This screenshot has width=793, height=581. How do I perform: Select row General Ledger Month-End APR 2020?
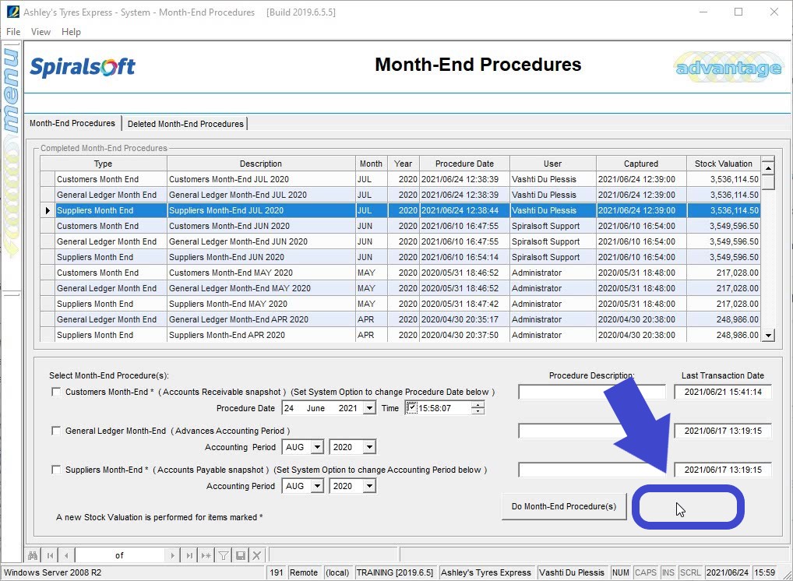400,319
